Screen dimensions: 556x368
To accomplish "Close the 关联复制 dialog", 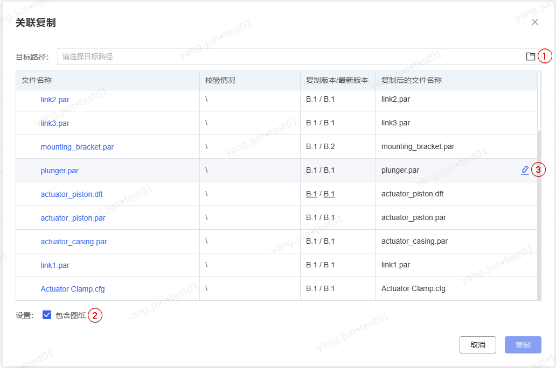I will [x=534, y=22].
